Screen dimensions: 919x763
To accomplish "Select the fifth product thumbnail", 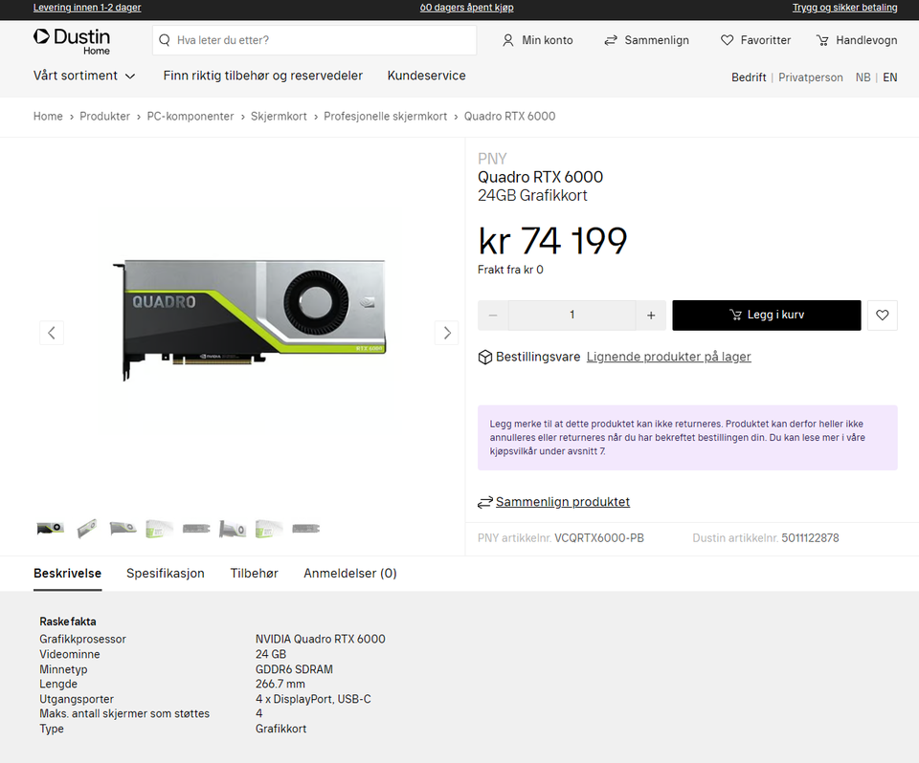I will coord(196,528).
